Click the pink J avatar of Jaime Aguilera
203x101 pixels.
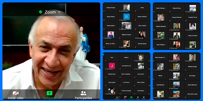(x=112, y=66)
